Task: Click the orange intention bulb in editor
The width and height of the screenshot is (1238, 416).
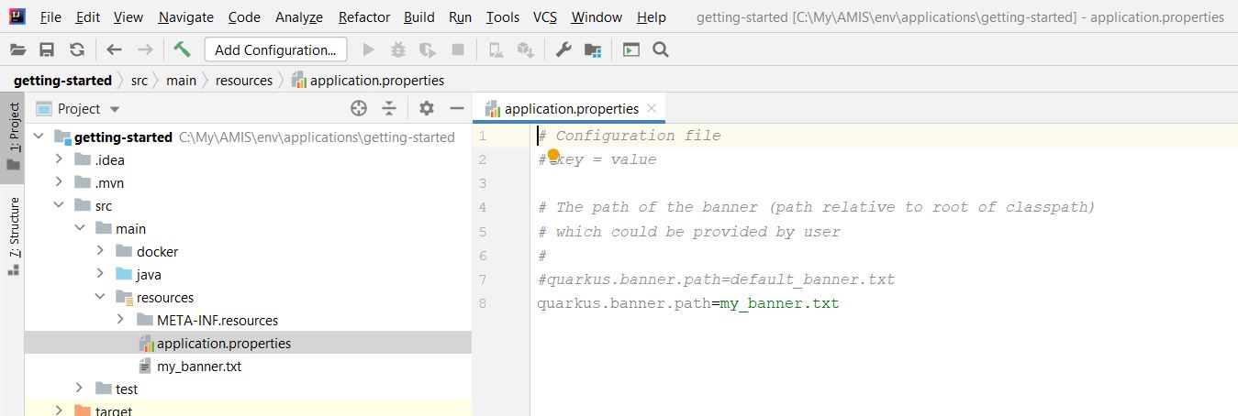Action: pyautogui.click(x=553, y=156)
